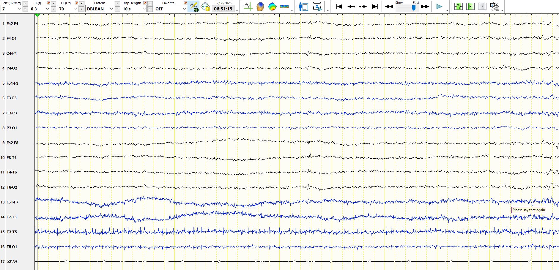Open the electrode montage settings icon
This screenshot has width=559, height=270.
pos(205,7)
